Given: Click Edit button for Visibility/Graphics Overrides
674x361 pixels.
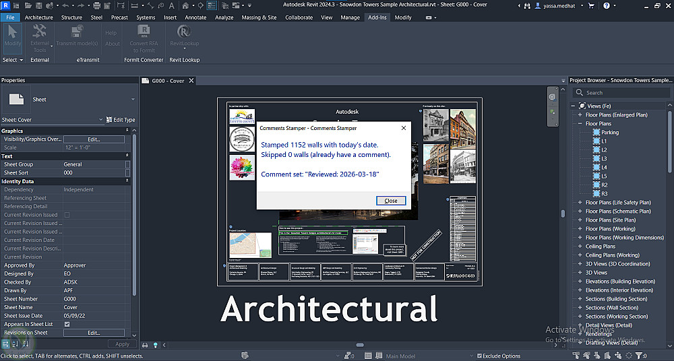Looking at the screenshot, I should (94, 139).
